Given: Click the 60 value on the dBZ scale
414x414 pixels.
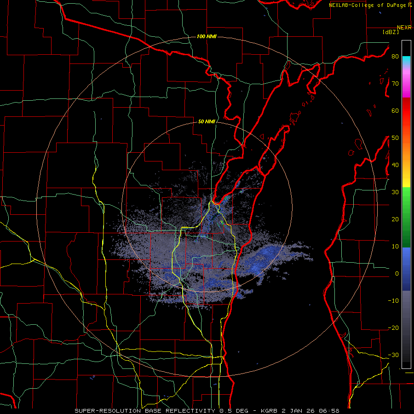Looking at the screenshot, I should tap(395, 110).
